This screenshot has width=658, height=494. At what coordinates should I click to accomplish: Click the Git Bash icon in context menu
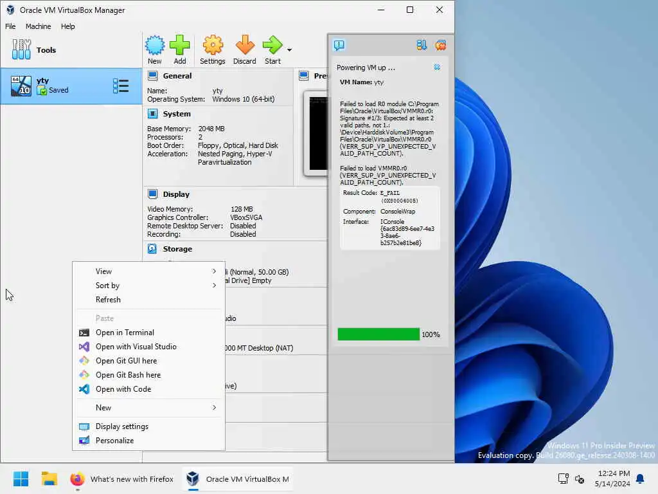84,375
